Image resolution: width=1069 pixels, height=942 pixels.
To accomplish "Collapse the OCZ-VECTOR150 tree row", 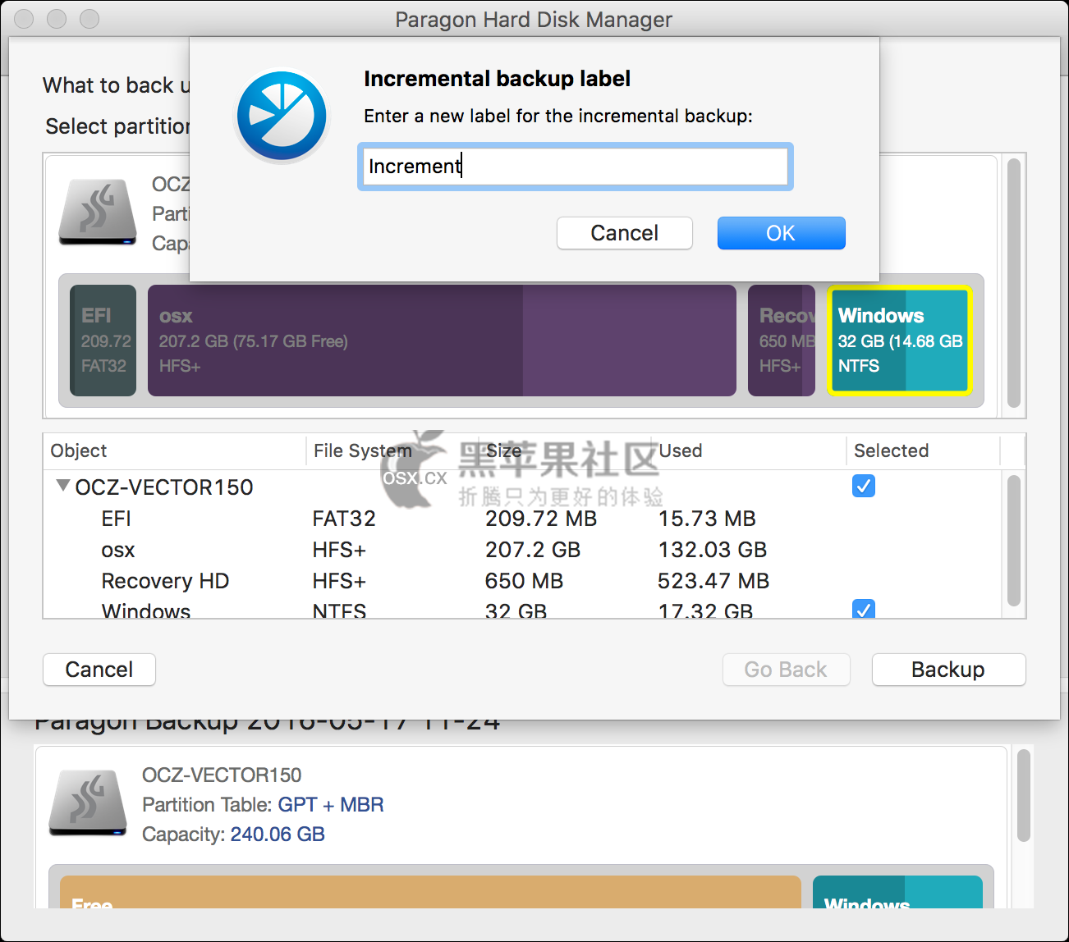I will [x=62, y=486].
